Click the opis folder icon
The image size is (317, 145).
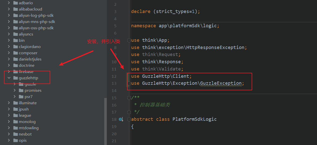[x=15, y=140]
